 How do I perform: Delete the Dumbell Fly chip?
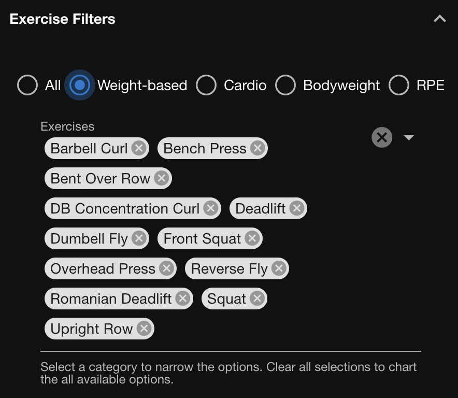(x=138, y=239)
